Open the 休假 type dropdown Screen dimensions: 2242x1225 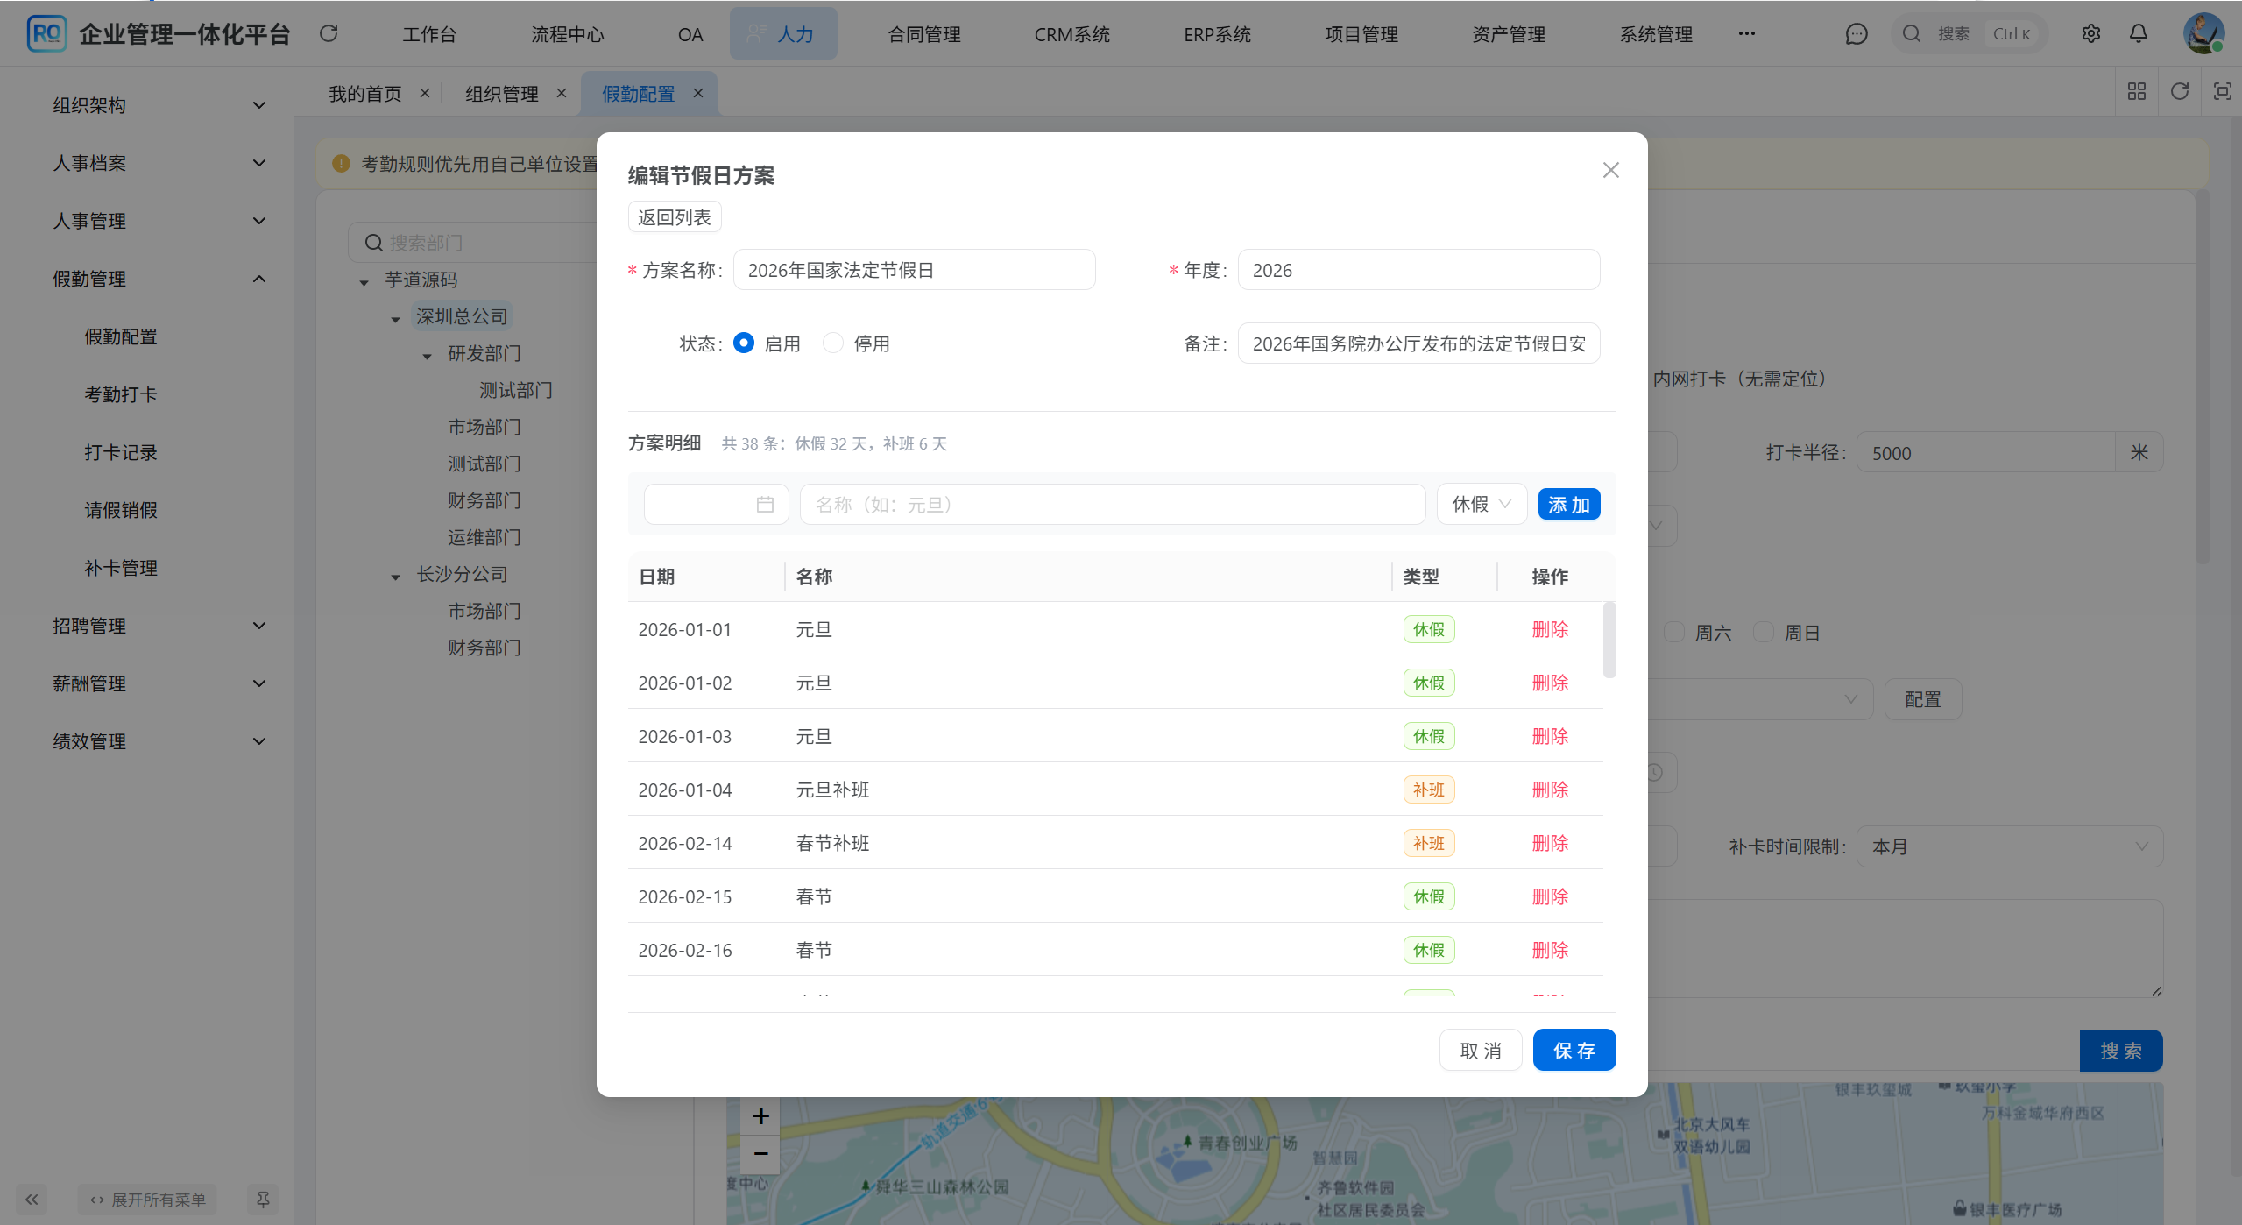click(x=1481, y=504)
